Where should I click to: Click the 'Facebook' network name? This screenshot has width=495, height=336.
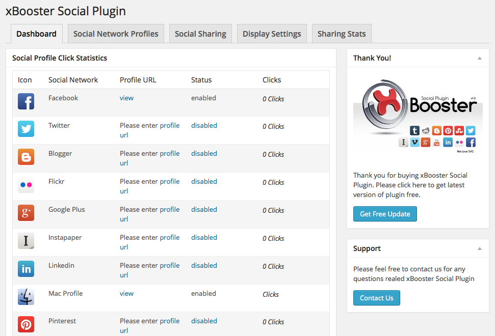(63, 98)
